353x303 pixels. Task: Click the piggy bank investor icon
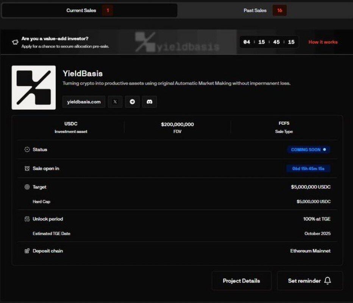tap(15, 42)
